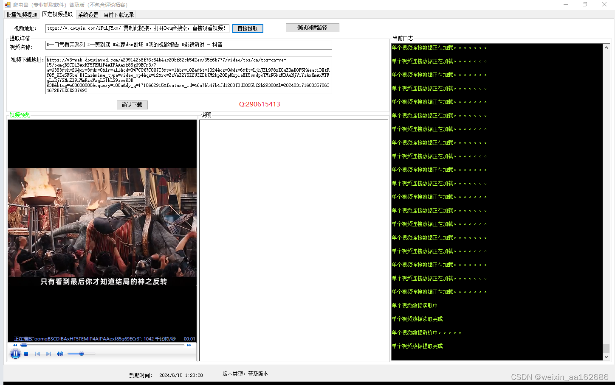615x385 pixels.
Task: Click the 视频名称 text field
Action: click(x=189, y=45)
